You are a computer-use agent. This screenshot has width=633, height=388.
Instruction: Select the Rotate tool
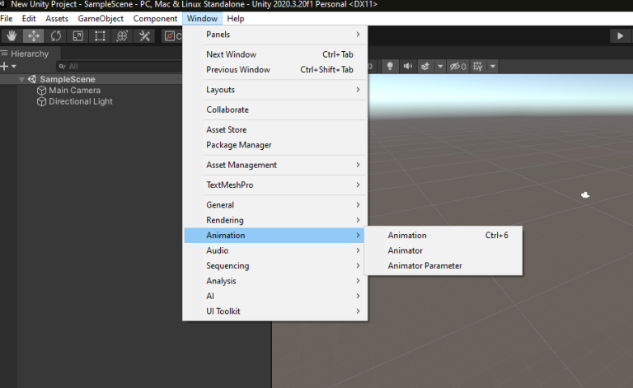coord(56,36)
